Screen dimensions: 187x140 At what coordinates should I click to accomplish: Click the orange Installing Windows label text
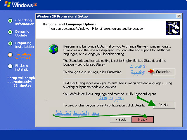[23, 56]
